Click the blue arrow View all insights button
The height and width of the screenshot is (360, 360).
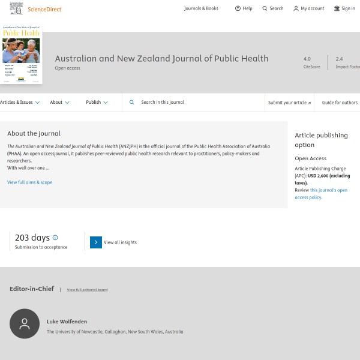click(96, 242)
